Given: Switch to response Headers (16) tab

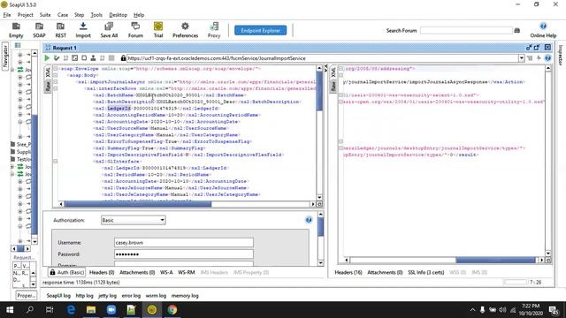Looking at the screenshot, I should coord(348,272).
